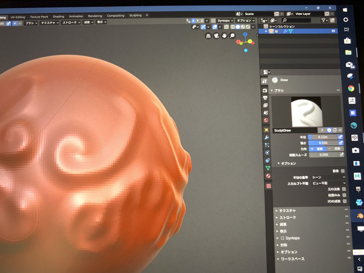Open the 半径の基準 シーン dropdown

(328, 177)
